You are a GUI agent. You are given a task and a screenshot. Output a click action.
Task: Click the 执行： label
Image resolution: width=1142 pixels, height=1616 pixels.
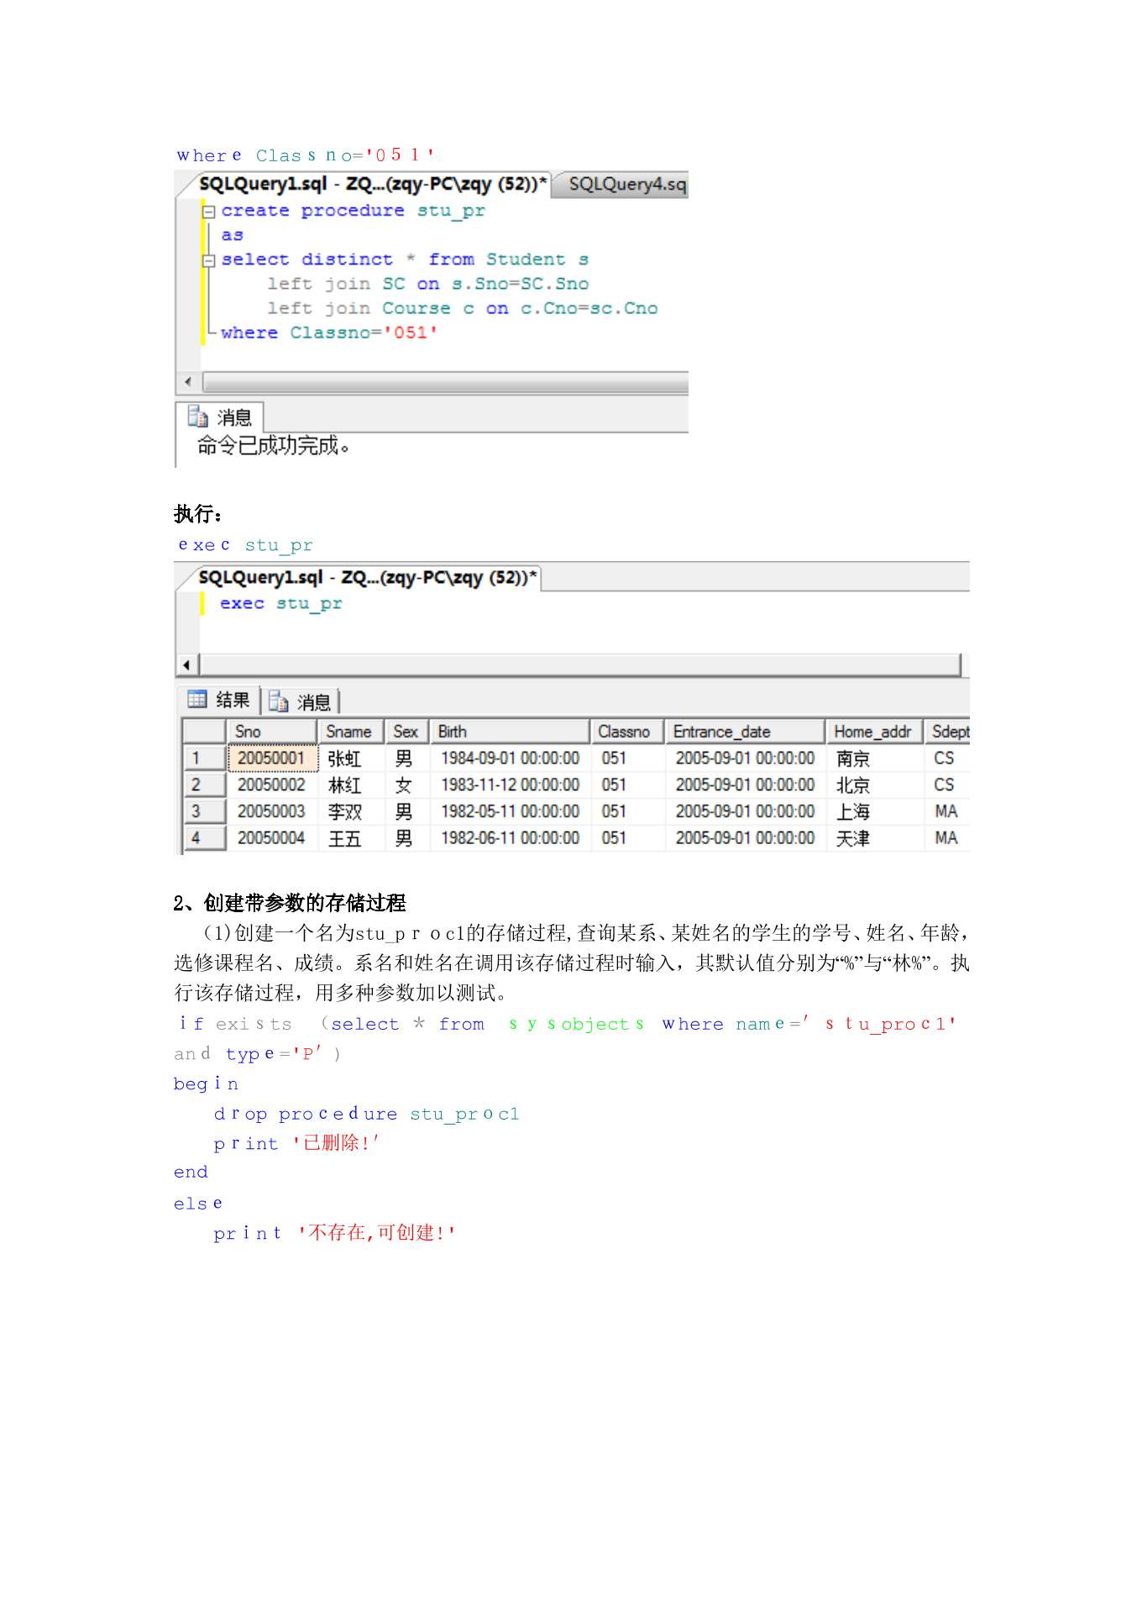point(198,513)
